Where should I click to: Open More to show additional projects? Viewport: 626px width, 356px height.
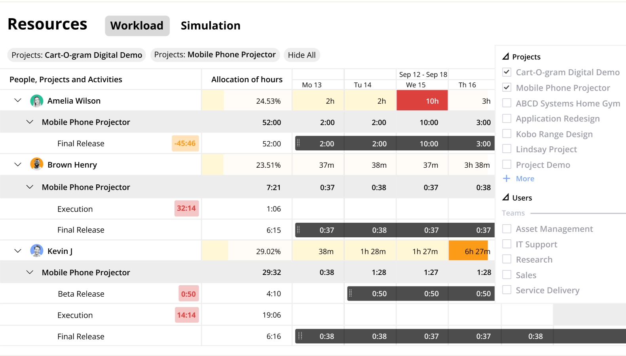[524, 178]
